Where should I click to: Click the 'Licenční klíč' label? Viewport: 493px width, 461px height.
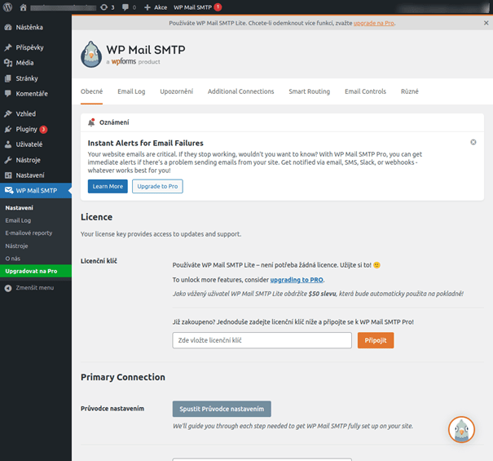point(99,261)
